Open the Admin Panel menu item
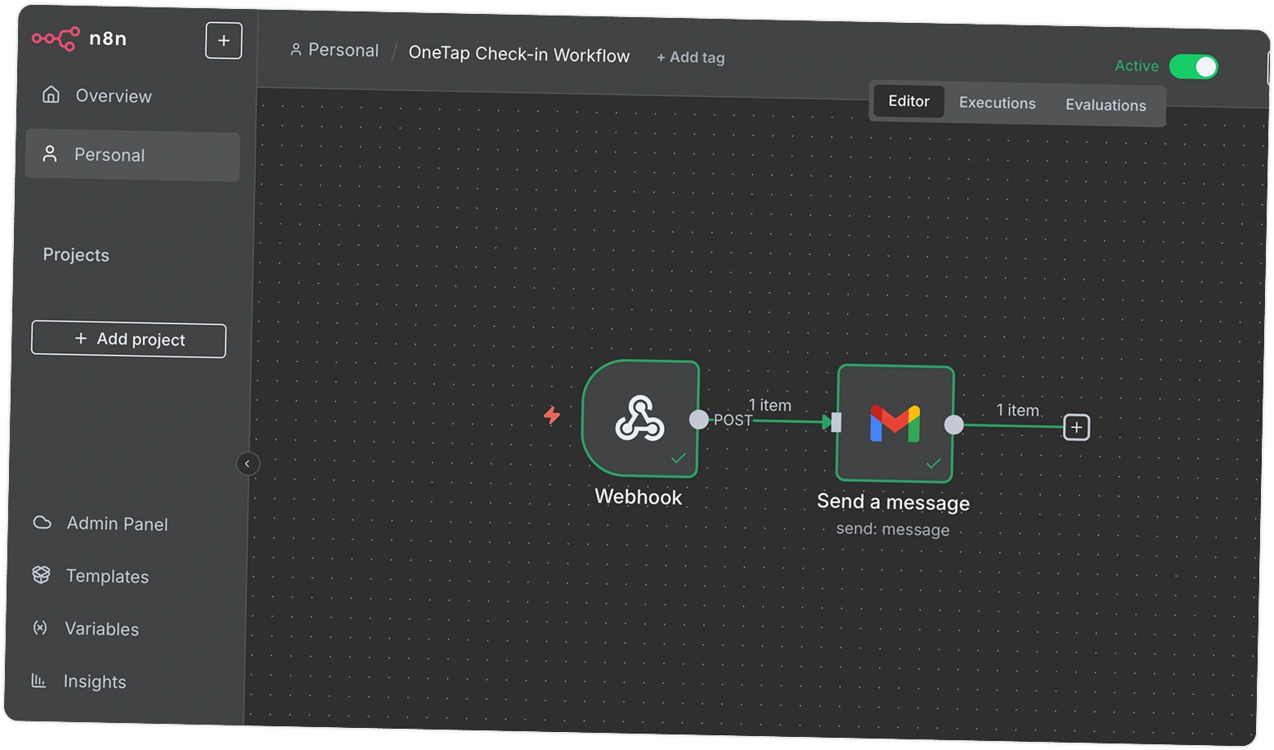This screenshot has width=1274, height=750. tap(117, 523)
